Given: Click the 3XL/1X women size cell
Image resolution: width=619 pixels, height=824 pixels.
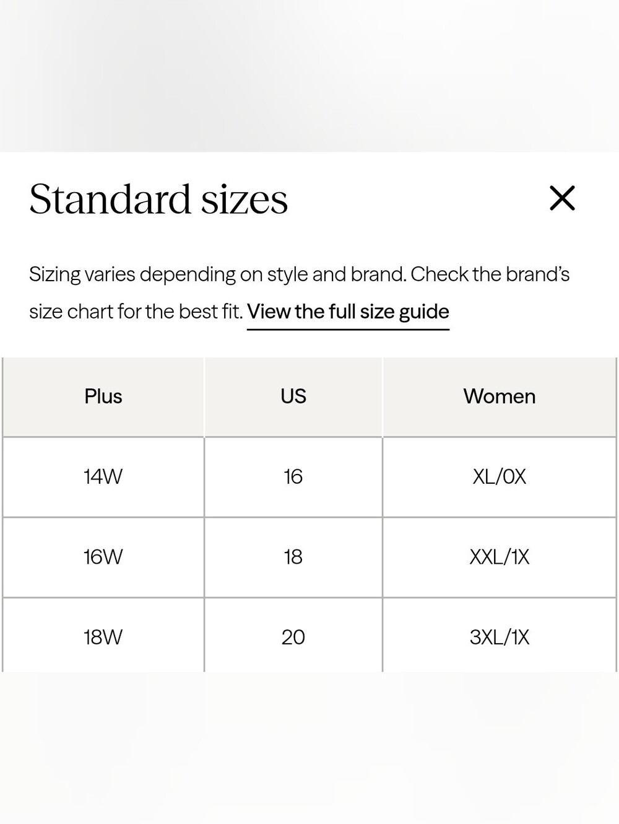Looking at the screenshot, I should point(500,636).
